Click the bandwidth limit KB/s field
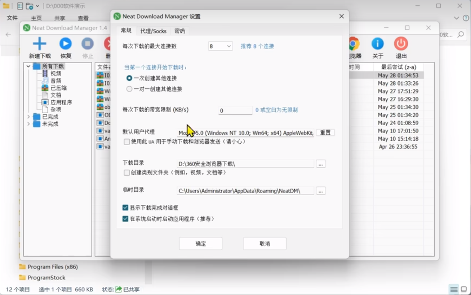471x295 pixels. click(x=235, y=110)
